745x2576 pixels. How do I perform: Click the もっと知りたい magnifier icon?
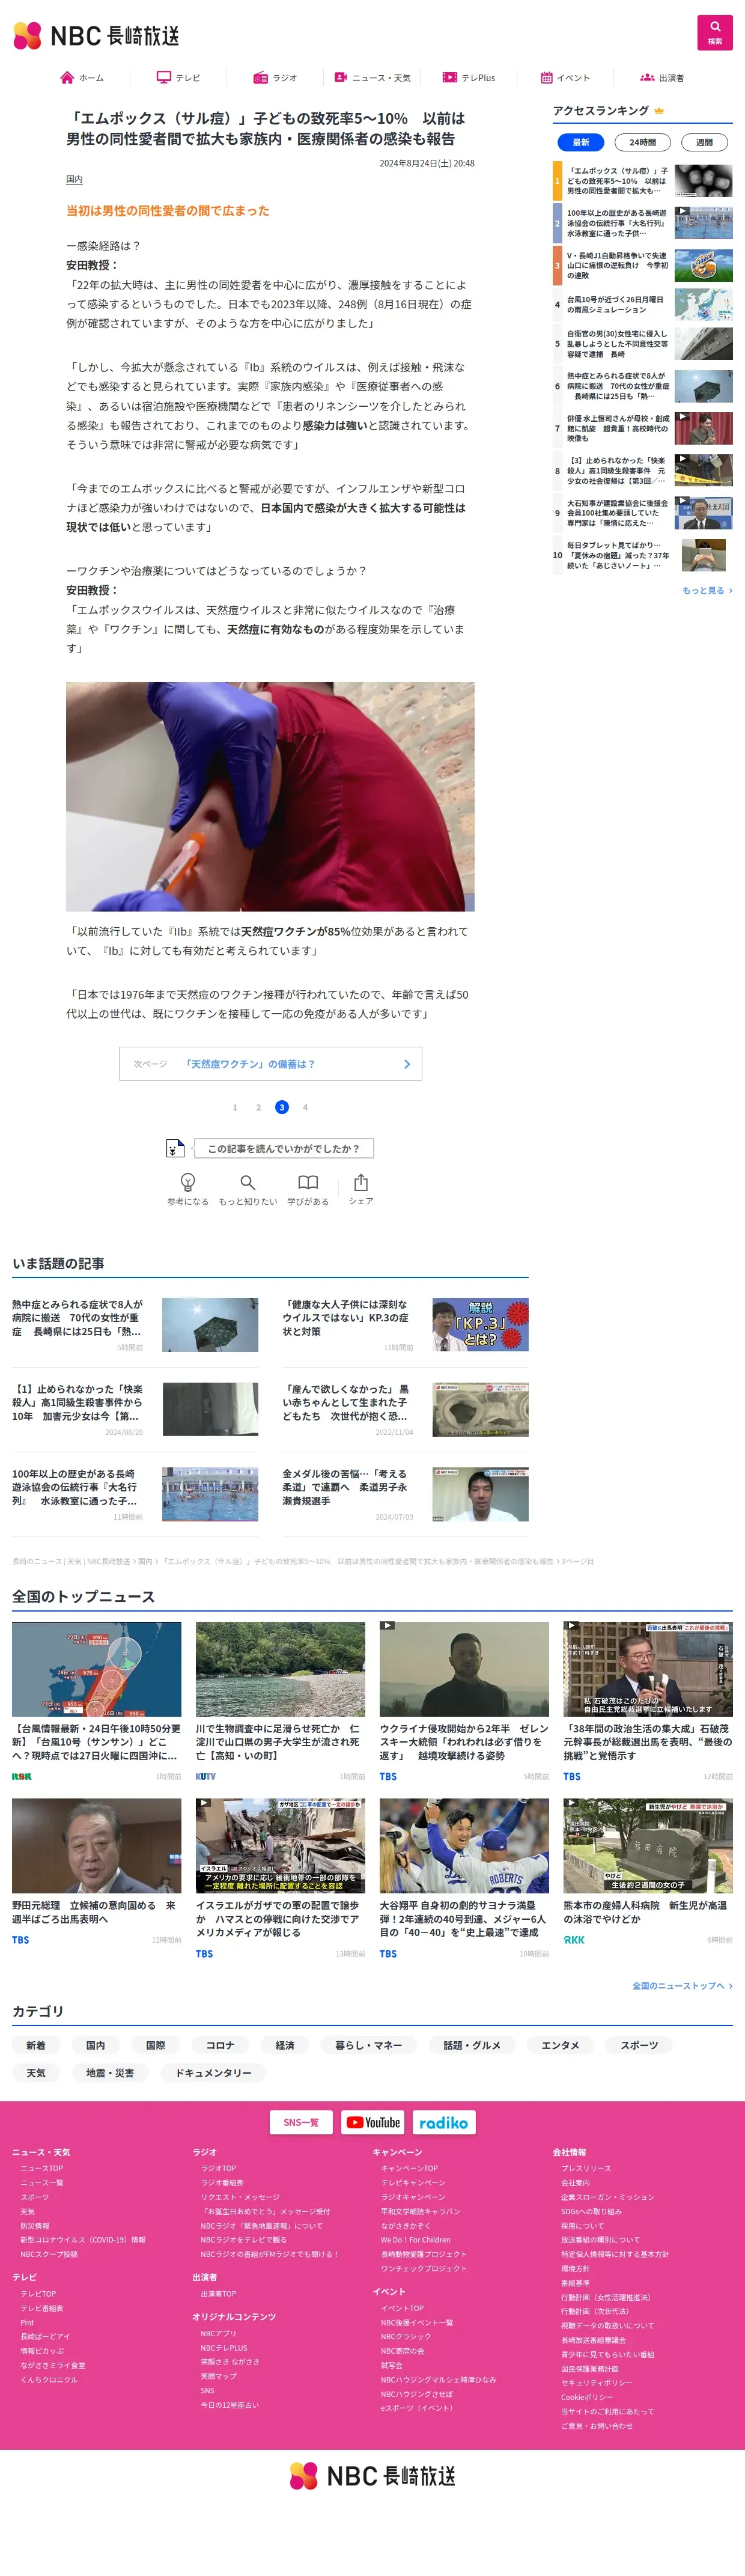coord(248,1183)
